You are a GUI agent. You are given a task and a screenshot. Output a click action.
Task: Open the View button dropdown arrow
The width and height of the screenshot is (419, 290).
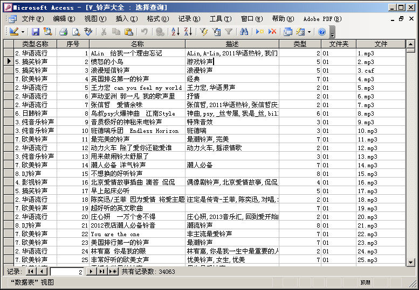tap(23, 32)
